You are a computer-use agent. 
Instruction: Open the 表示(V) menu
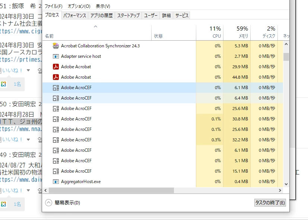(103, 6)
